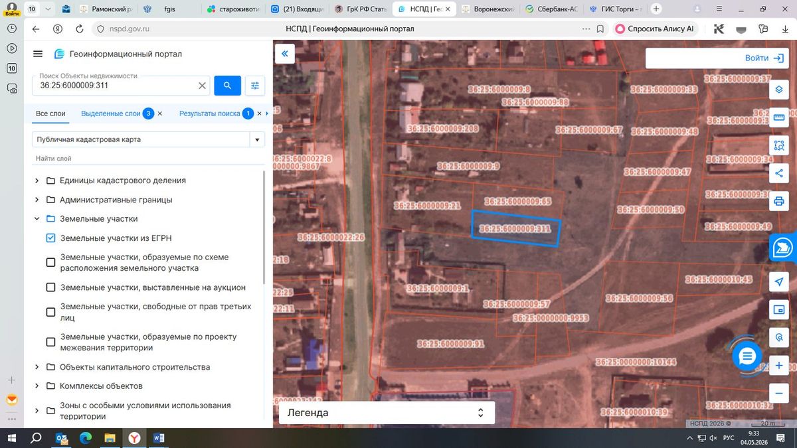Click the Найти слой search field
Image resolution: width=797 pixels, height=448 pixels.
(149, 159)
